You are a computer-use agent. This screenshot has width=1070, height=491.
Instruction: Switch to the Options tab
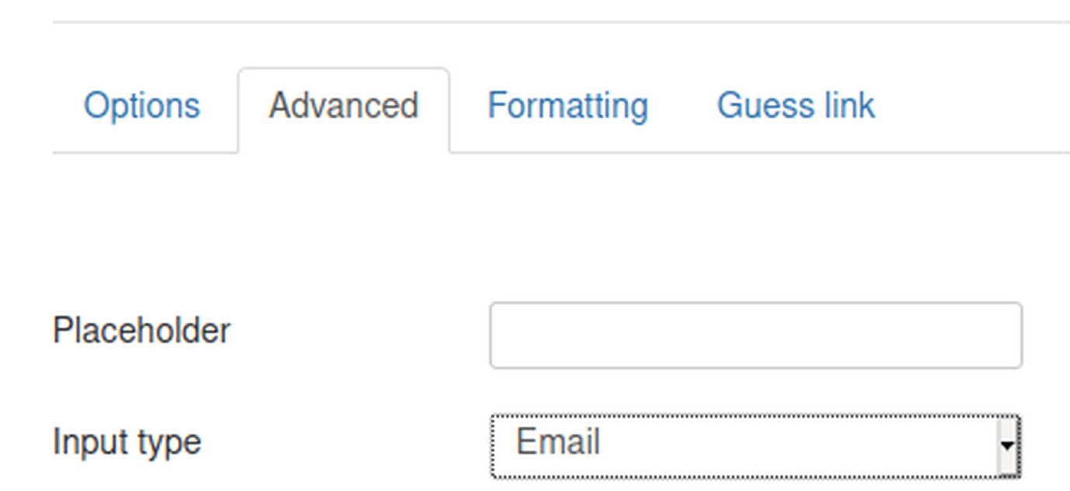pyautogui.click(x=141, y=106)
